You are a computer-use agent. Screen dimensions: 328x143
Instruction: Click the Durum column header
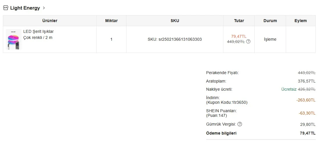point(270,21)
